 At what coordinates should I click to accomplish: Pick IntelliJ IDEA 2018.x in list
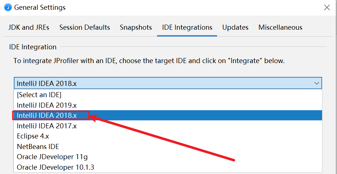click(47, 116)
